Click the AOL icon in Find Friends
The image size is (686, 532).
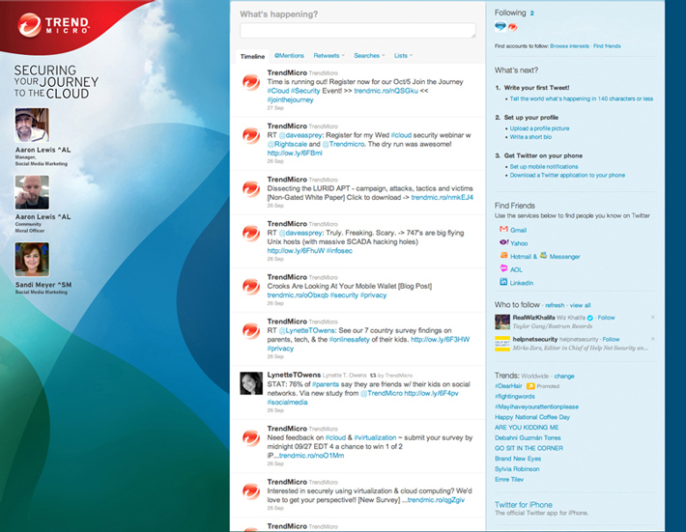click(503, 268)
